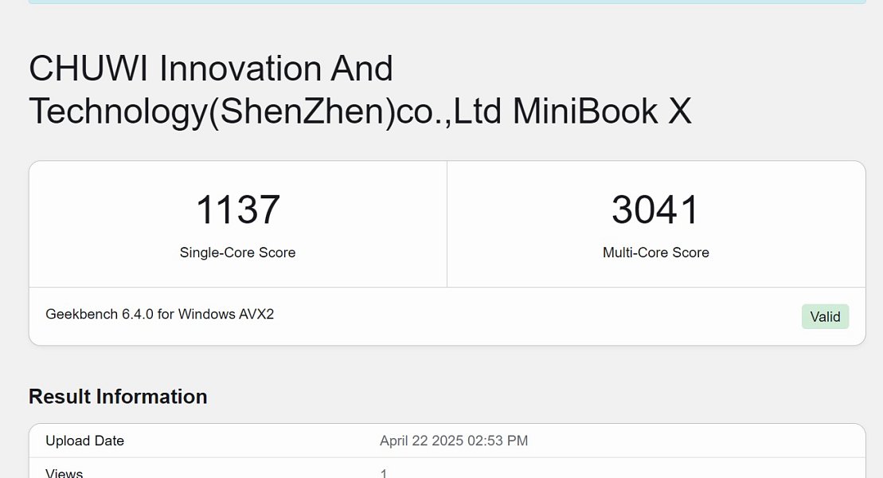This screenshot has width=883, height=478.
Task: Click the word CHUWI in the page title
Action: pyautogui.click(x=88, y=69)
